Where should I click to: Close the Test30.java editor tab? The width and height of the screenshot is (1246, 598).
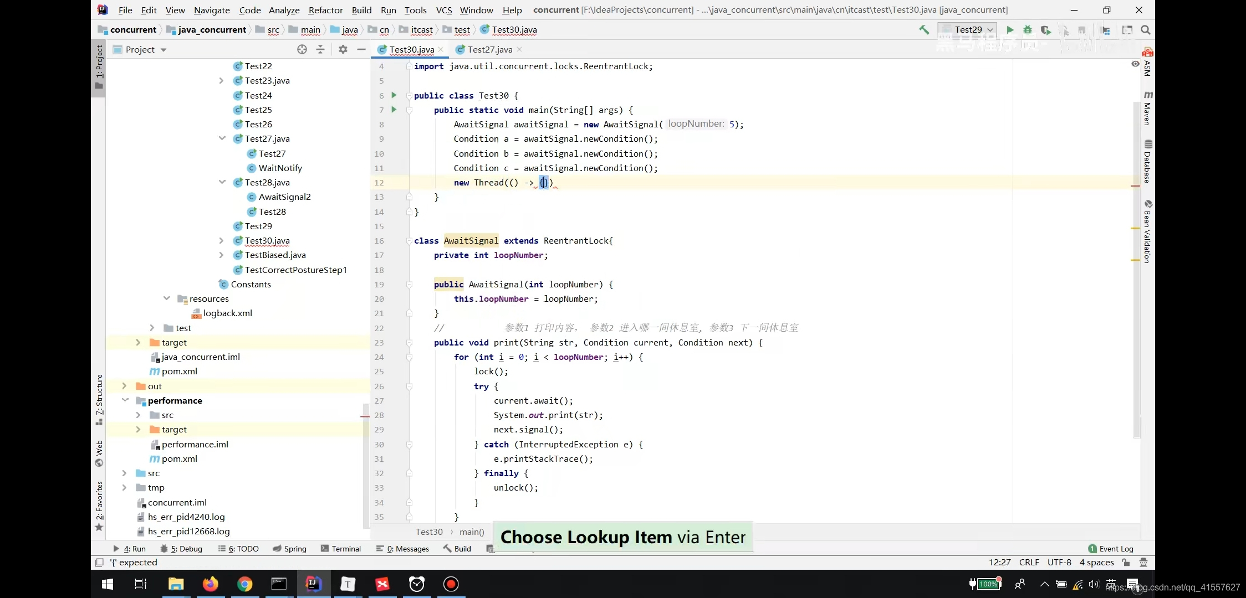click(441, 49)
